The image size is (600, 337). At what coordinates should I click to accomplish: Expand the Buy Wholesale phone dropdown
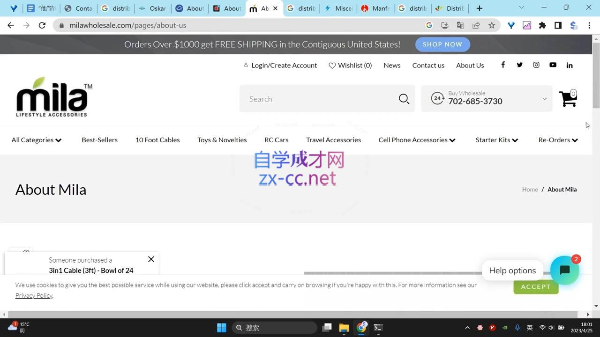544,99
